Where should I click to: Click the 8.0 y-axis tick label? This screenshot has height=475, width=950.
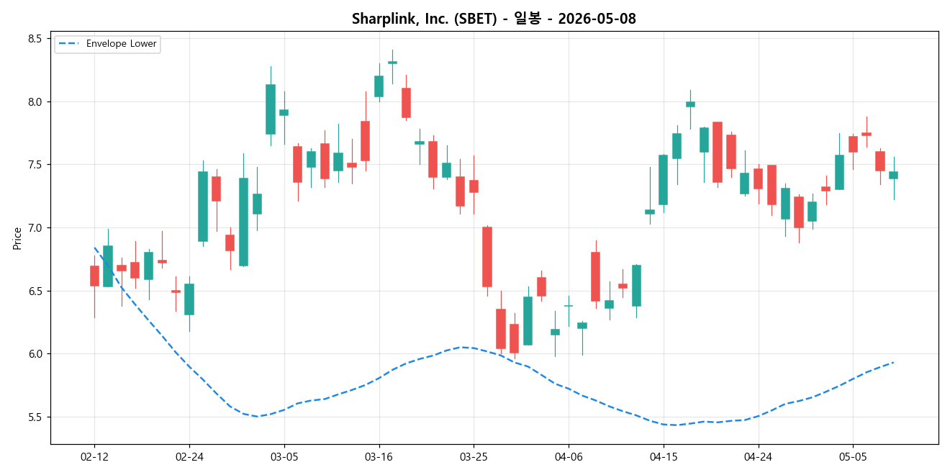(x=35, y=102)
